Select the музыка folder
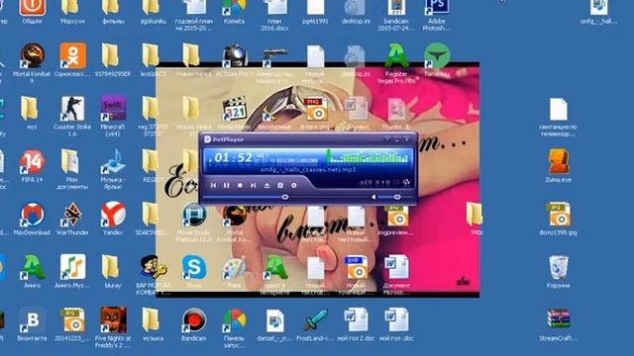 point(154,324)
